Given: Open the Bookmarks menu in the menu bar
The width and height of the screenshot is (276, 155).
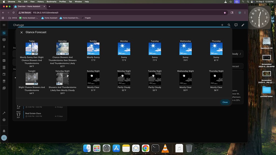Looking at the screenshot, I should pos(51,1).
